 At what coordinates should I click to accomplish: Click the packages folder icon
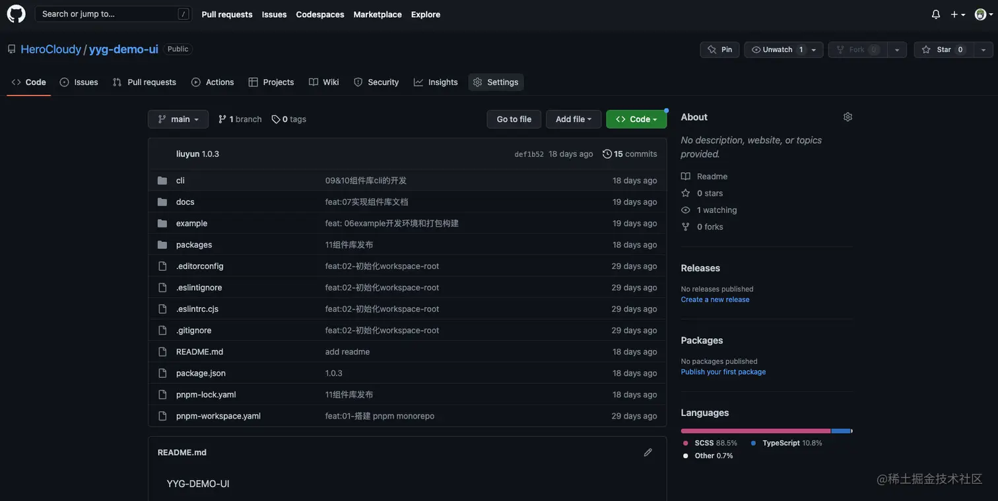[x=162, y=245]
